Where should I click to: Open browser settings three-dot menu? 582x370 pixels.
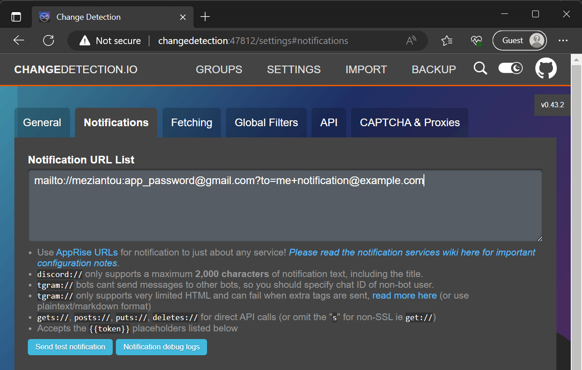[x=563, y=41]
